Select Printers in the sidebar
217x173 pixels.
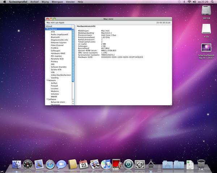[54, 61]
